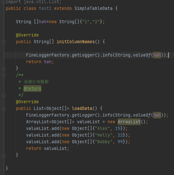This screenshot has height=175, width=174.
Task: Click getLogger inside initColumnNames body
Action: [x=83, y=55]
